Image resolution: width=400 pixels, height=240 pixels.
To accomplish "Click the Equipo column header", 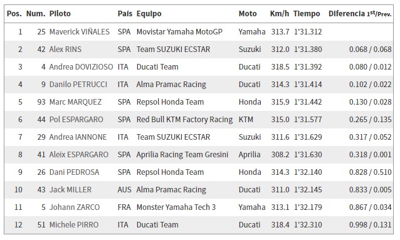I will (x=149, y=14).
